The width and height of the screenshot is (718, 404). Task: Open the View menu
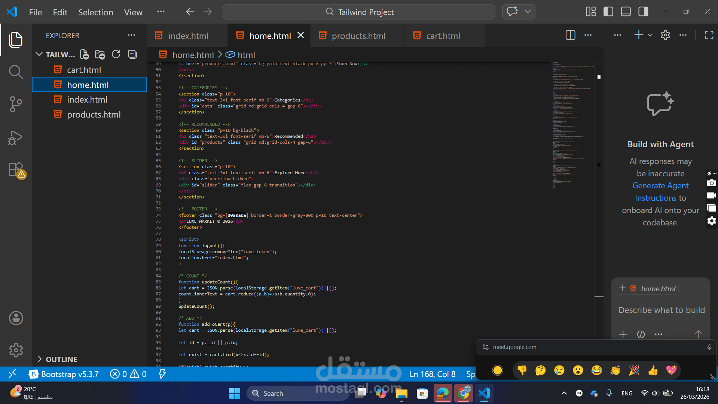pyautogui.click(x=133, y=12)
